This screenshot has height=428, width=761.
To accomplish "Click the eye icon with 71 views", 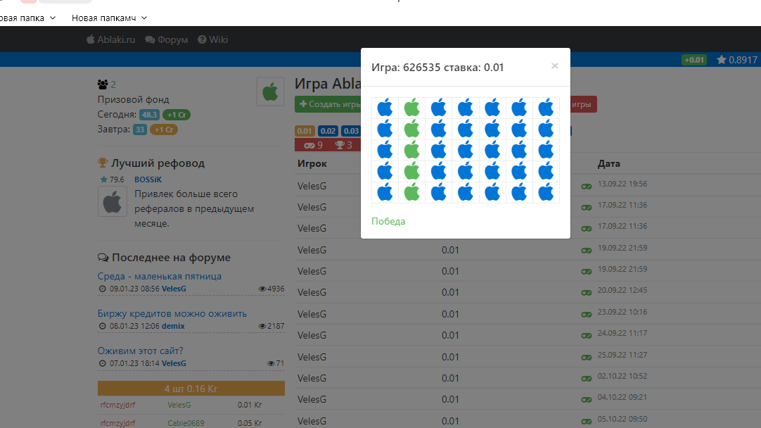I will click(x=271, y=363).
